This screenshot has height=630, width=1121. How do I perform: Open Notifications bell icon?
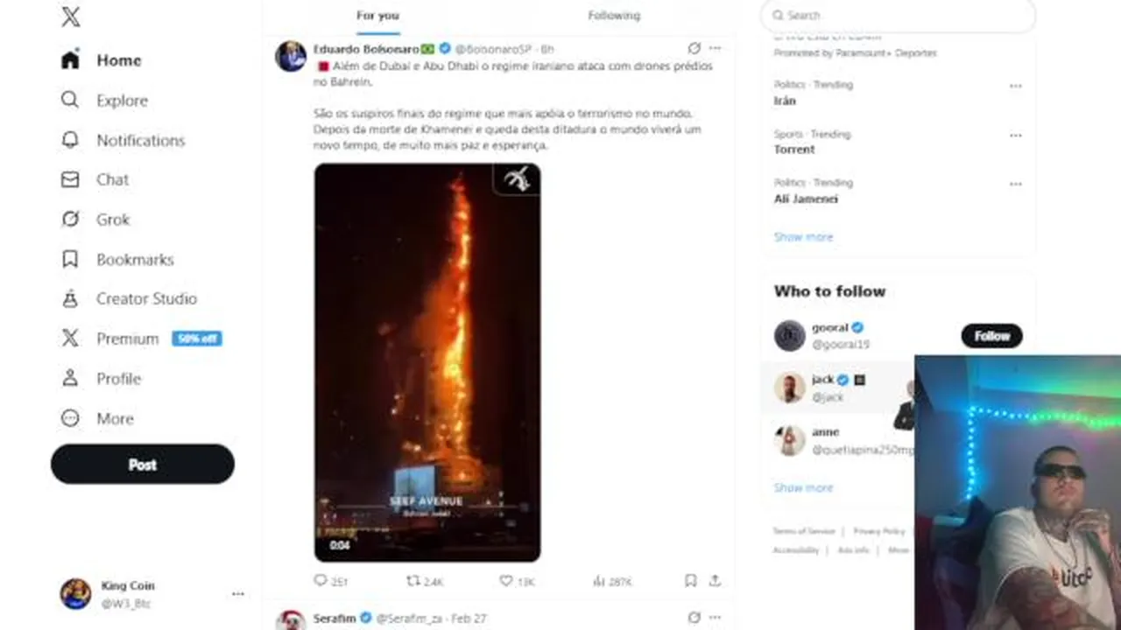pyautogui.click(x=70, y=140)
